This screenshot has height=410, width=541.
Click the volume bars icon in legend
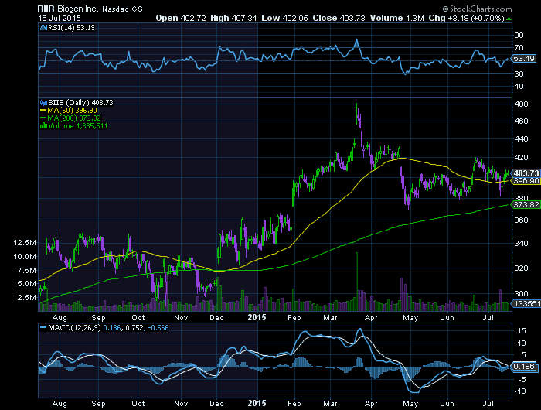point(43,126)
